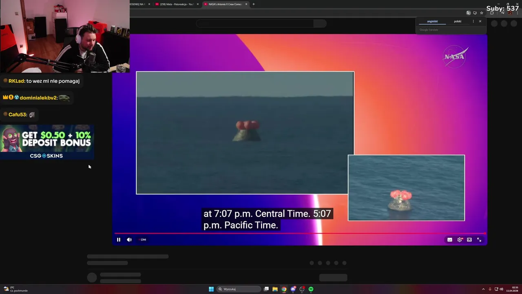Select polski in Google Translate popup
This screenshot has height=294, width=522.
458,21
